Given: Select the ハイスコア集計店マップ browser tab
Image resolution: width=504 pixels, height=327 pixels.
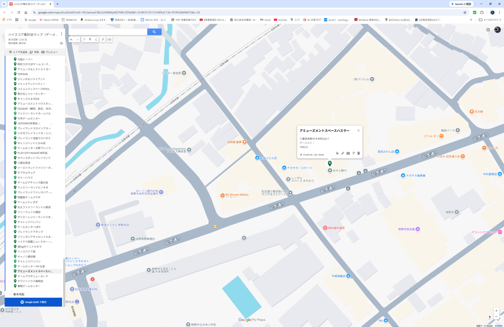Looking at the screenshot, I should tap(30, 4).
